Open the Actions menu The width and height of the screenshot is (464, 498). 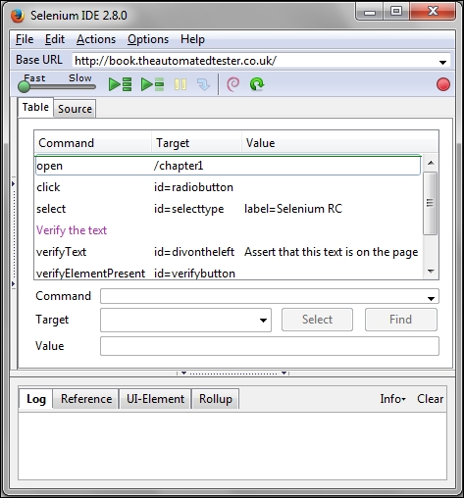[x=96, y=39]
